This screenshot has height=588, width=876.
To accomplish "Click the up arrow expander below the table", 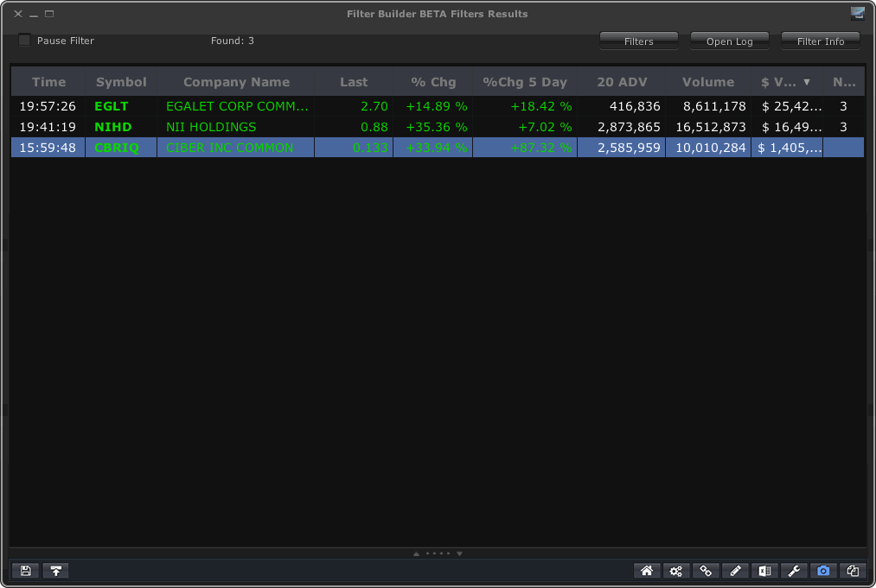I will [x=416, y=553].
